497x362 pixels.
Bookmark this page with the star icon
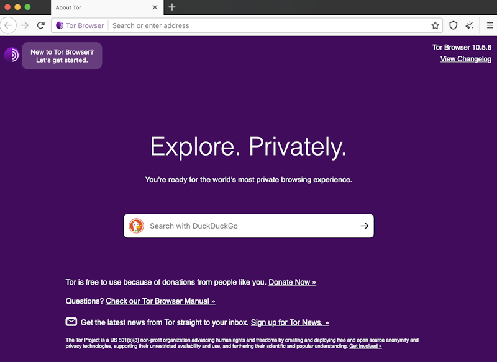coord(435,25)
